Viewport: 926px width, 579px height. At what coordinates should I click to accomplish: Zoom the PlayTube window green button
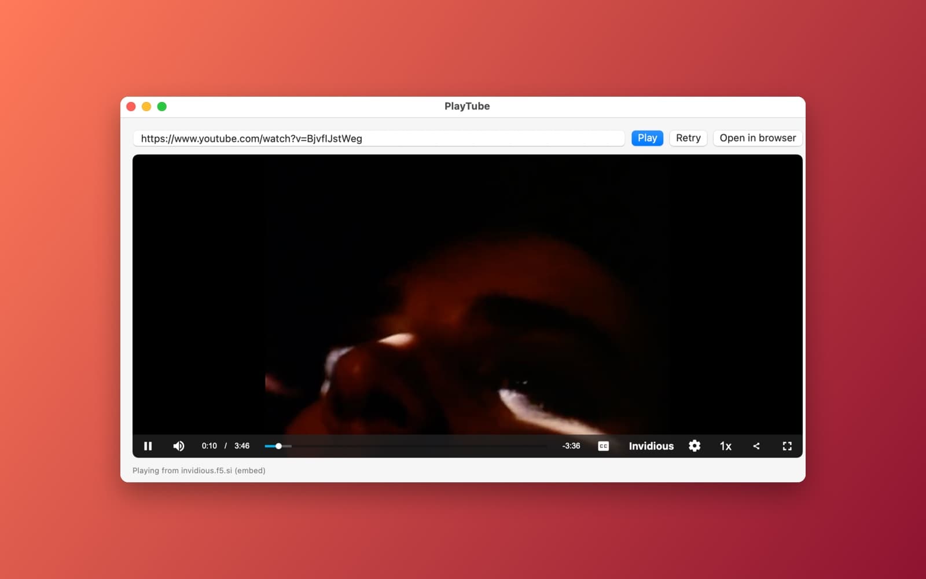point(162,107)
